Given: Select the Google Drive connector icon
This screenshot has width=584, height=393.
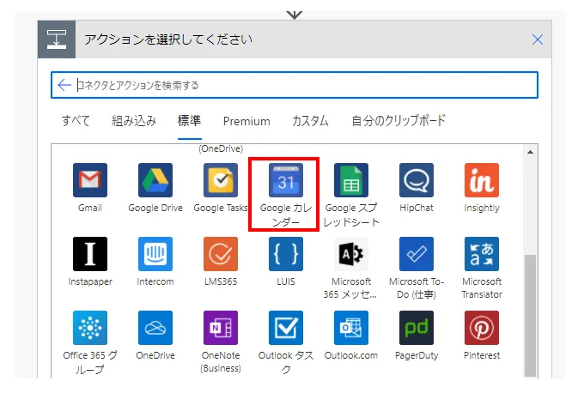Looking at the screenshot, I should click(155, 180).
